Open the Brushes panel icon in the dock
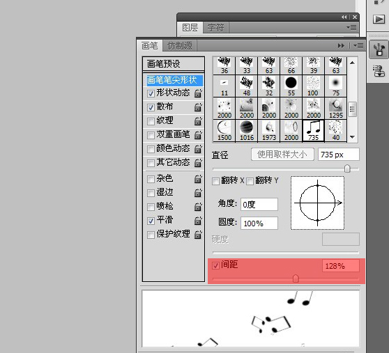Screen dimensions: 389x353 [x=379, y=49]
